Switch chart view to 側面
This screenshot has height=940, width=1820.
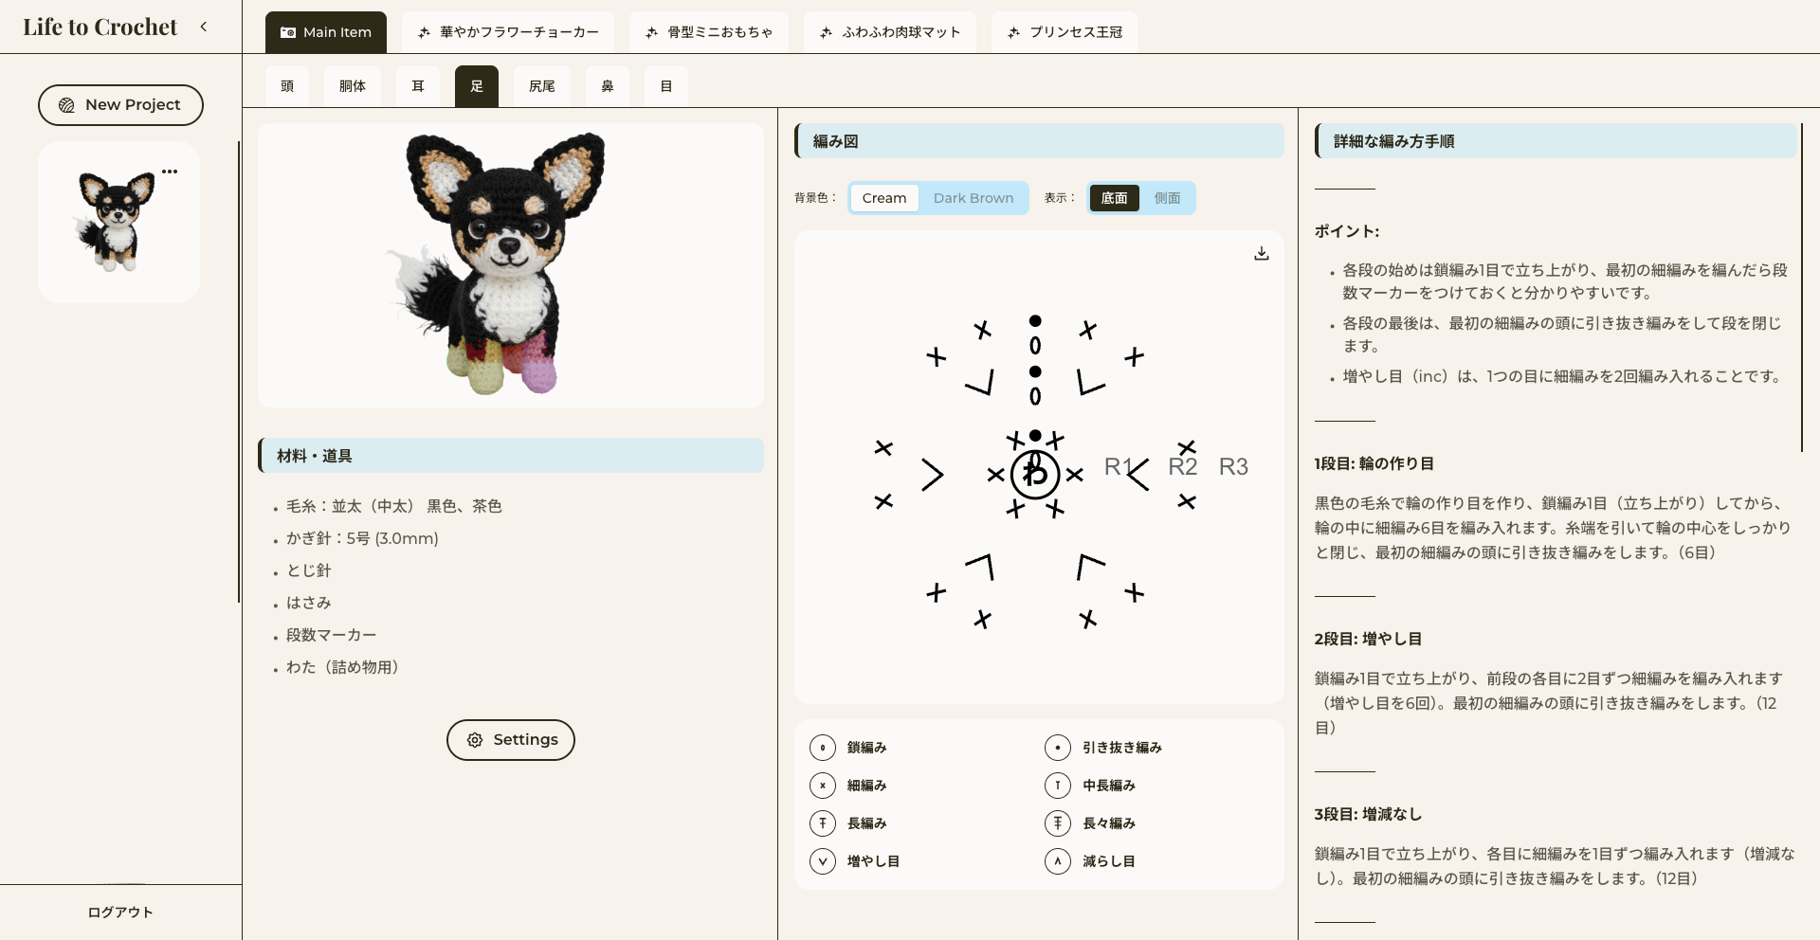pos(1167,198)
